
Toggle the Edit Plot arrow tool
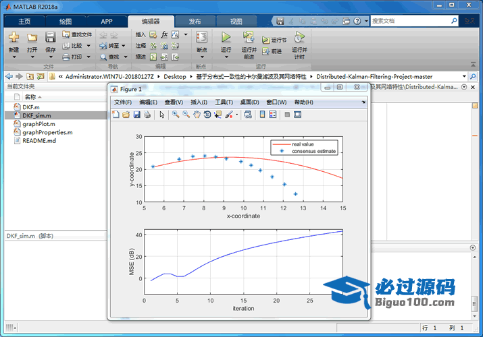point(161,115)
